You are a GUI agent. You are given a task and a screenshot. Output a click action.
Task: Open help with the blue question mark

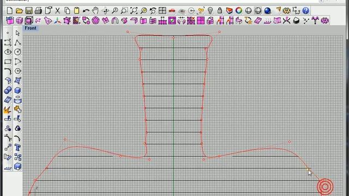tap(306, 10)
